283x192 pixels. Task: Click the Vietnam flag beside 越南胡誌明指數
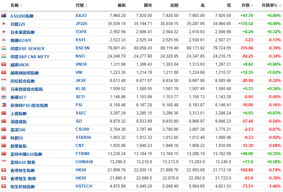coord(4,72)
